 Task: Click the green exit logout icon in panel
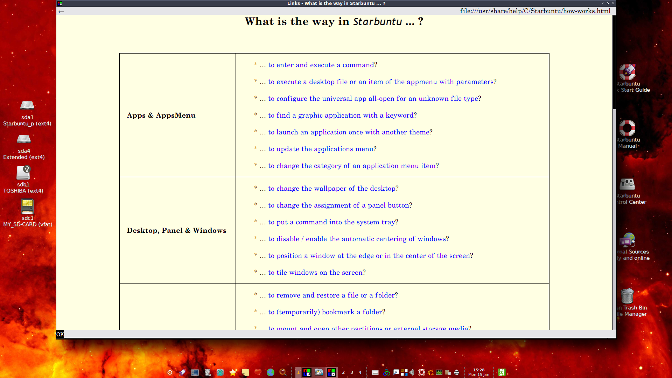click(502, 372)
